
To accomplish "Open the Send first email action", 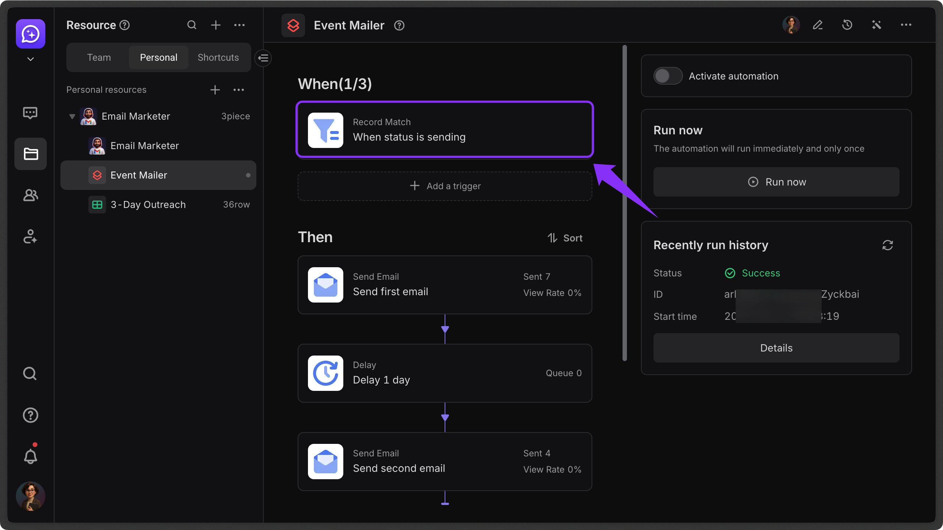I will [x=445, y=285].
